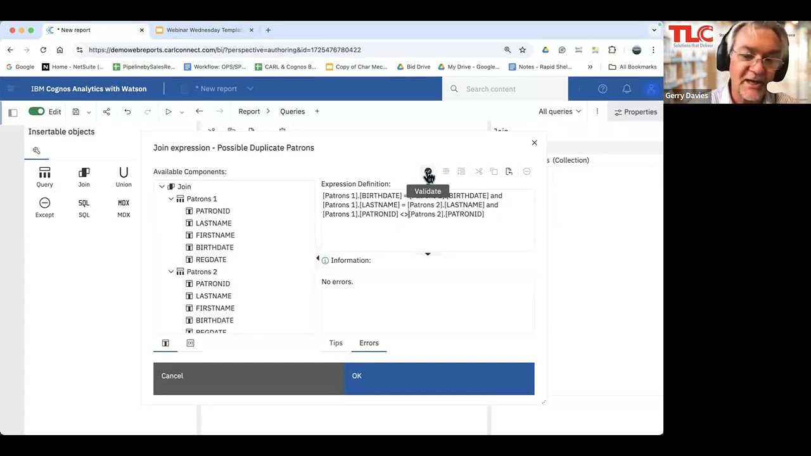Click the copy icon in expression toolbar
This screenshot has width=811, height=456.
pyautogui.click(x=494, y=172)
